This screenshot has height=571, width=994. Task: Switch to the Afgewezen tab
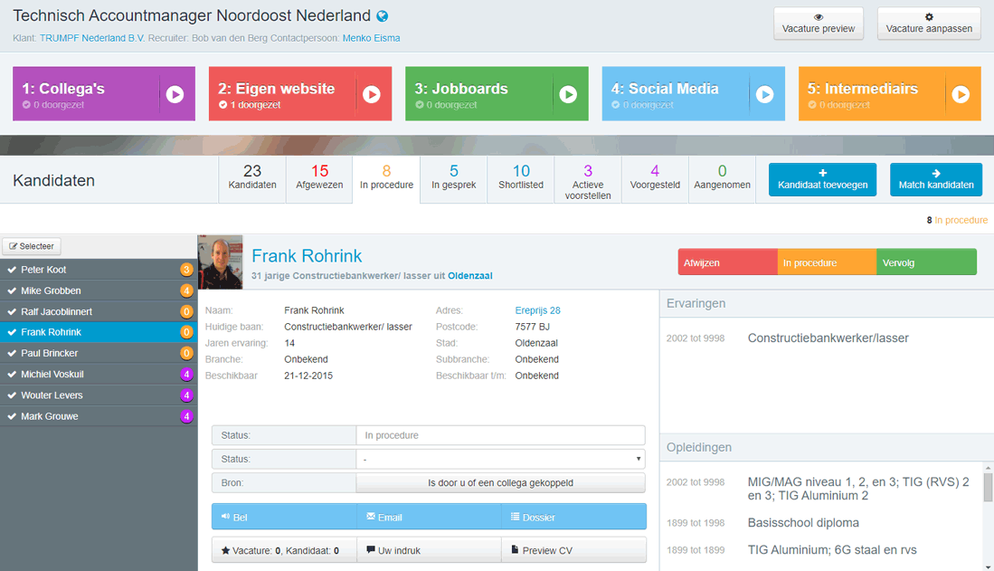tap(319, 177)
